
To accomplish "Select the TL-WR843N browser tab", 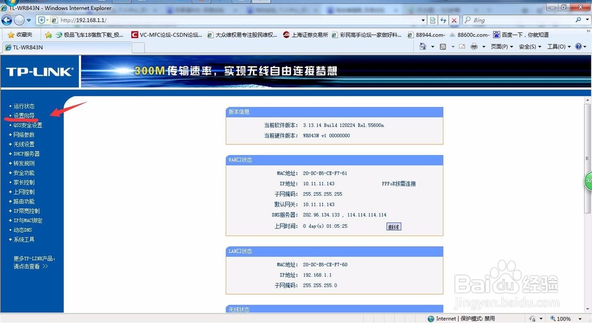I will 66,47.
